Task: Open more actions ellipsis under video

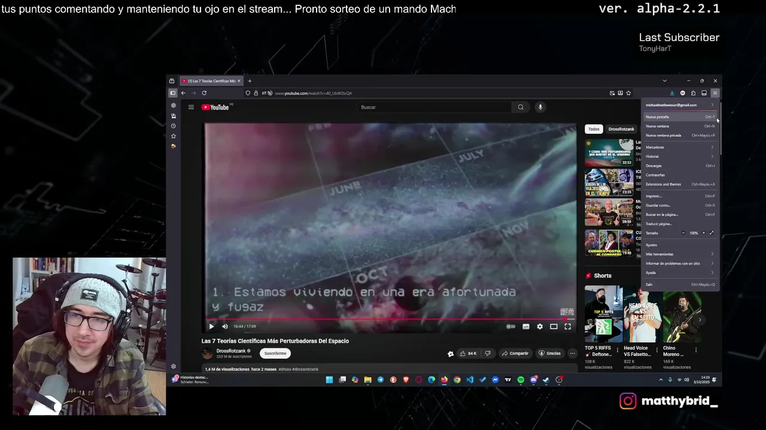Action: 572,354
